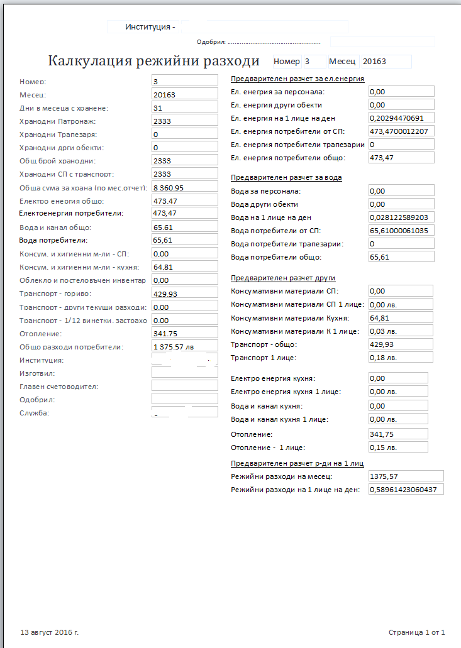This screenshot has width=461, height=648.
Task: Select the Режийни разходи на 1 лице на ден value
Action: click(x=406, y=490)
